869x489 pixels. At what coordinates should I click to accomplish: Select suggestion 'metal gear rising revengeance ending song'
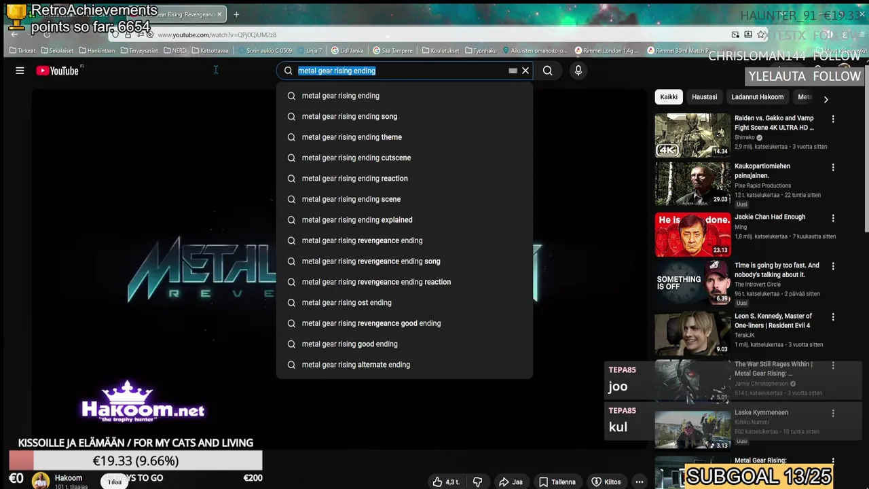coord(405,261)
